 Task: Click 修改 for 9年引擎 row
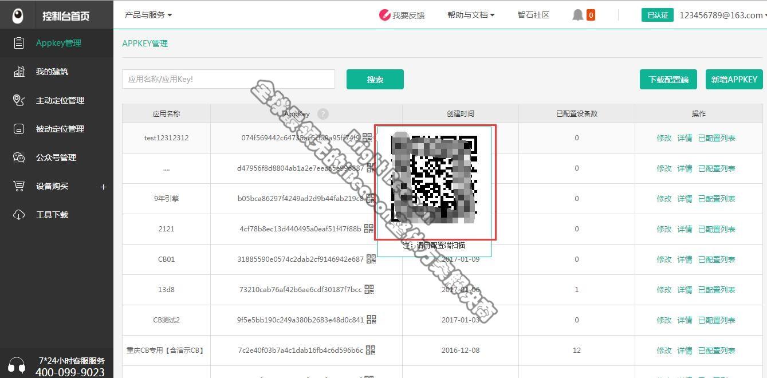coord(664,198)
